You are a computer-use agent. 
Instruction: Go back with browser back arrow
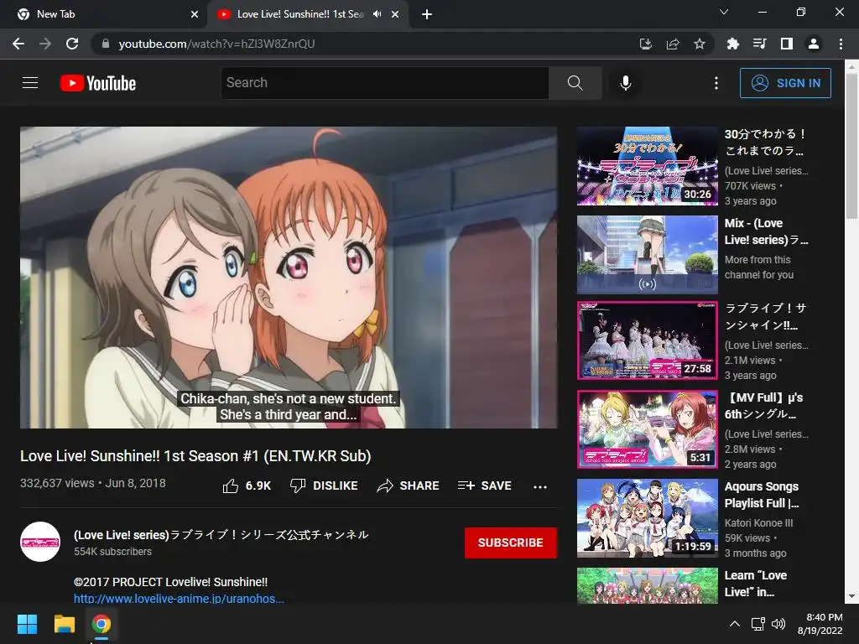click(x=18, y=44)
